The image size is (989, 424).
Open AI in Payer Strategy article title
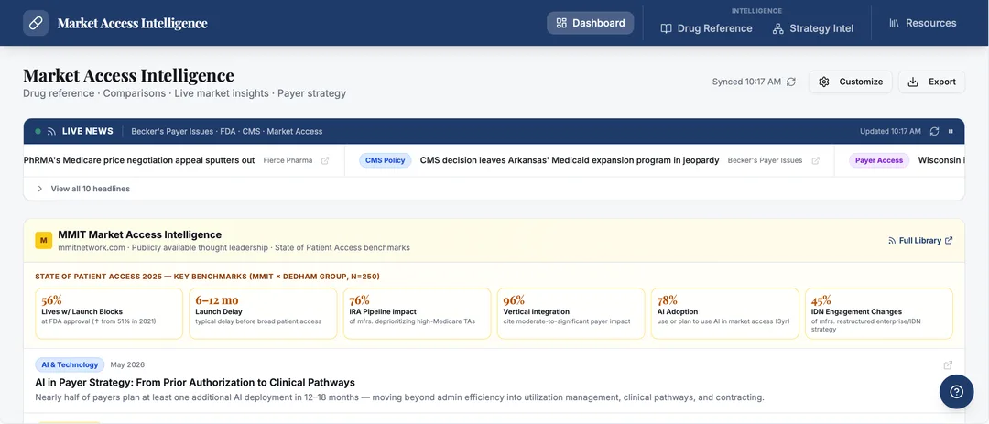click(195, 383)
